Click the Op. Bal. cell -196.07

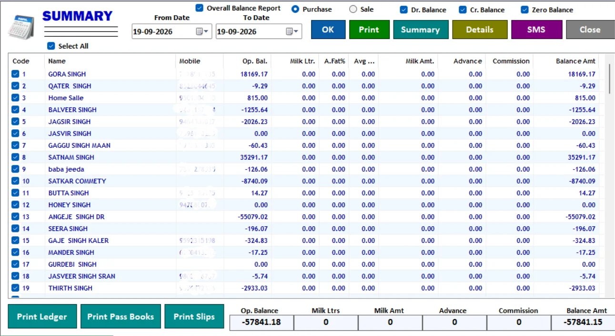tap(256, 229)
